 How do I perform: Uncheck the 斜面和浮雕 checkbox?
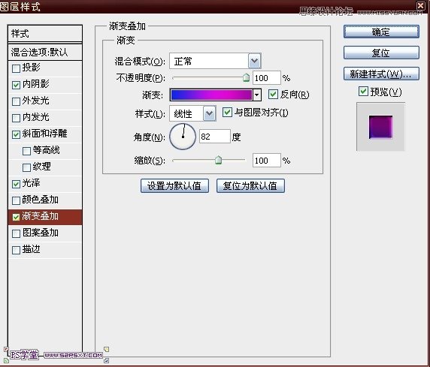pos(17,134)
